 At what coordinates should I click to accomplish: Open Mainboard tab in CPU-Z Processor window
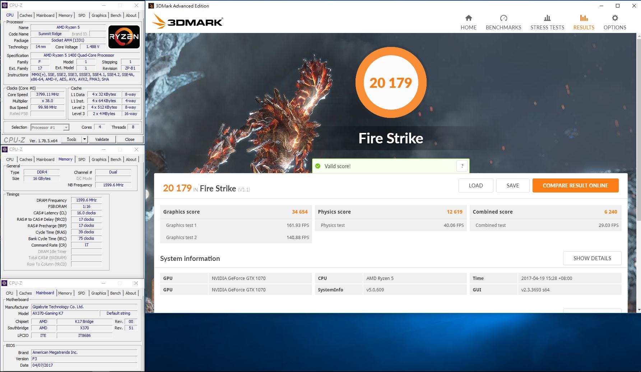[45, 15]
